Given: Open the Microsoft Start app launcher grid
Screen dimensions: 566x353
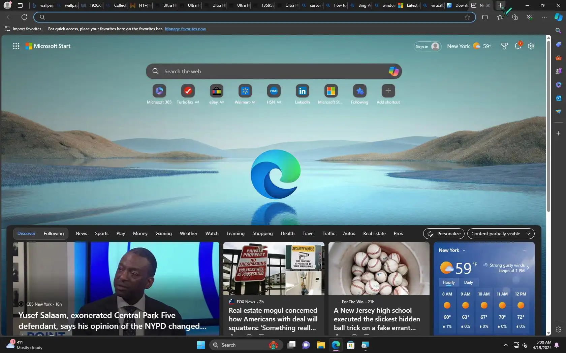Looking at the screenshot, I should tap(16, 46).
